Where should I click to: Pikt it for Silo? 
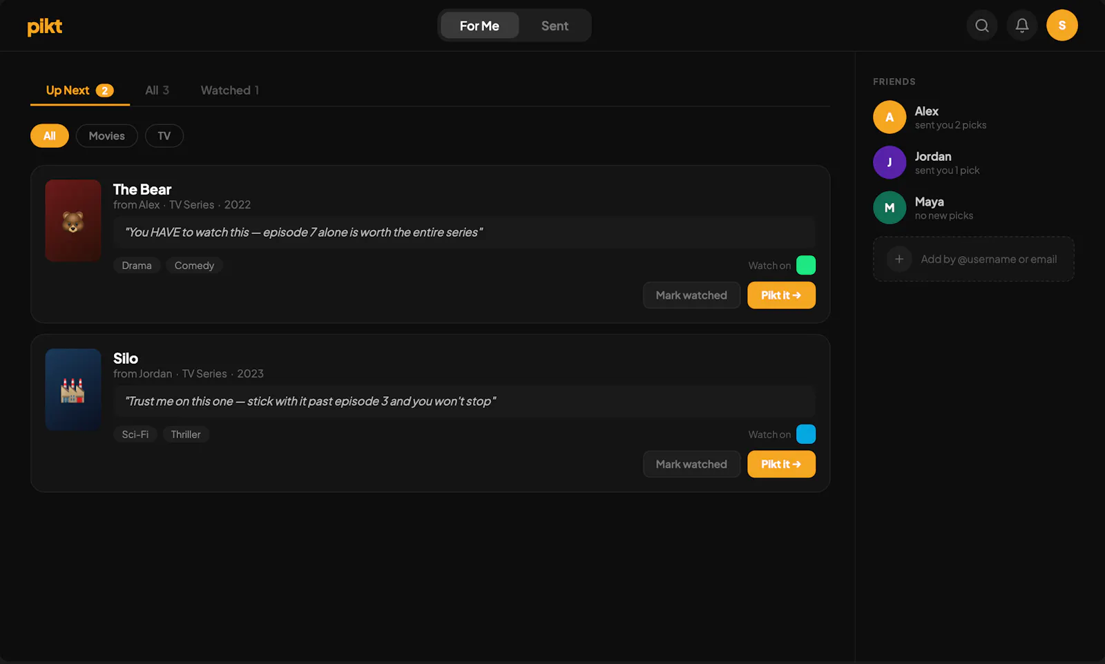click(781, 465)
